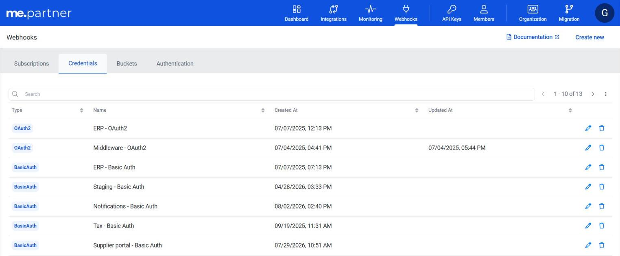Click the OAuth2 badge on ERP row
The image size is (620, 256).
coord(22,128)
